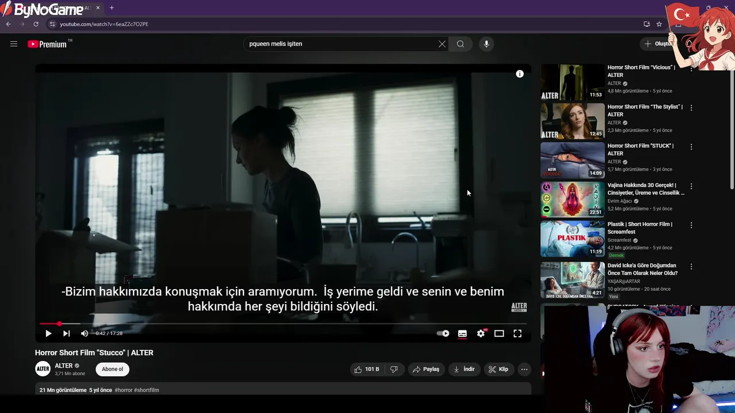Switch to theater mode

tap(499, 333)
